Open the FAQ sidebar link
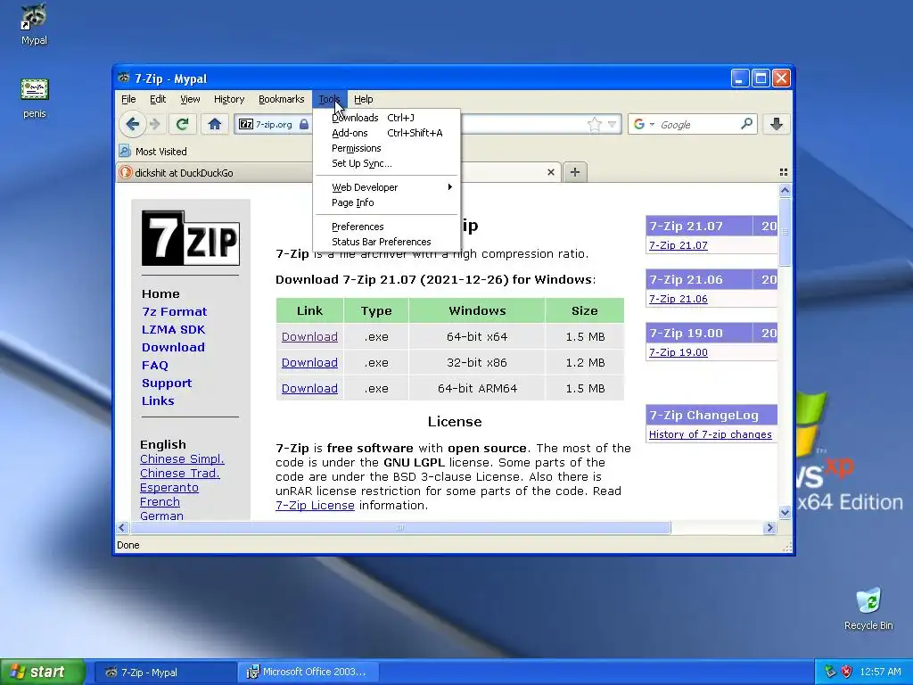The width and height of the screenshot is (913, 685). tap(155, 365)
